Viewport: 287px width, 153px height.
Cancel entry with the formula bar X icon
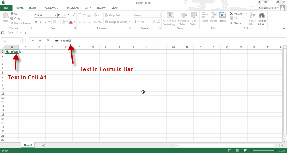[33, 40]
